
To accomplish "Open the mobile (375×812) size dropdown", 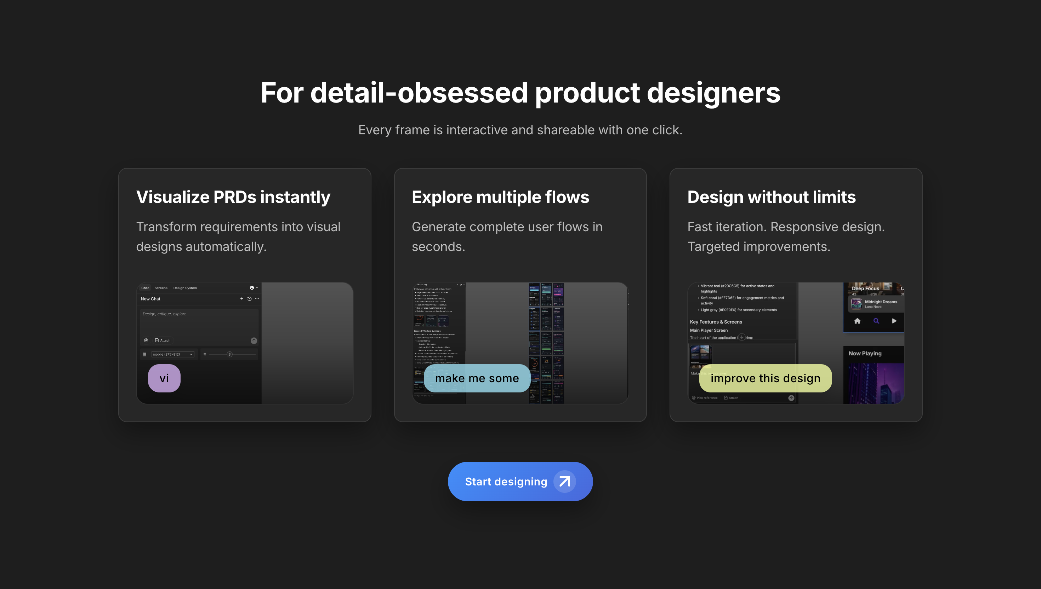I will click(173, 354).
